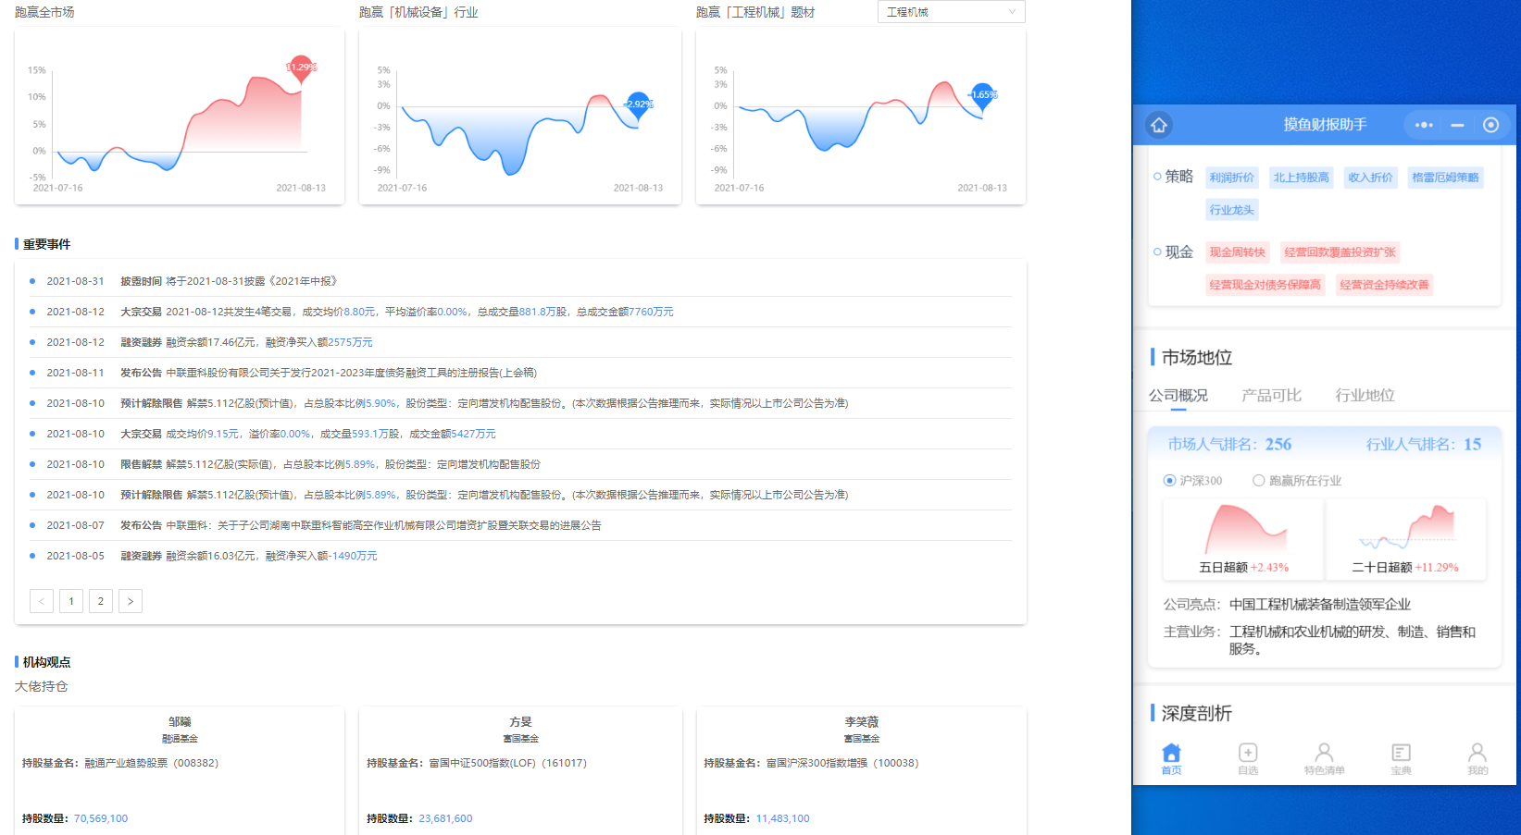This screenshot has width=1521, height=835.
Task: Click the home icon in 摸鱼财报助手 header
Action: 1159,125
